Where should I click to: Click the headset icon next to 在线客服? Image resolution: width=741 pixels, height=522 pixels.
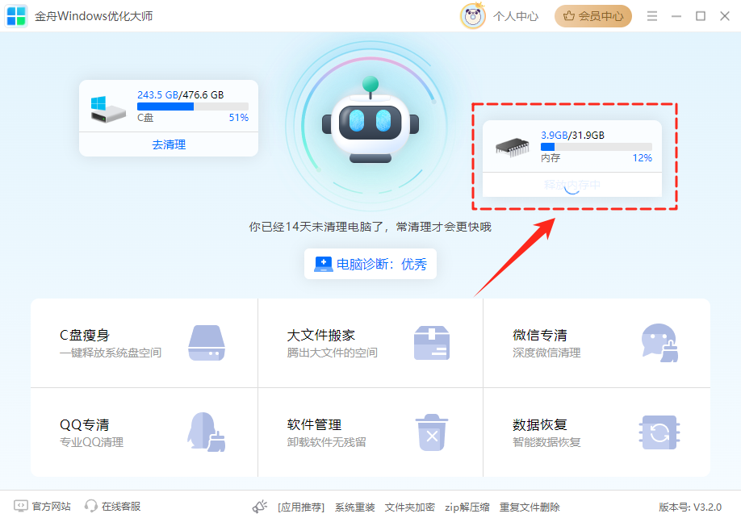click(90, 507)
